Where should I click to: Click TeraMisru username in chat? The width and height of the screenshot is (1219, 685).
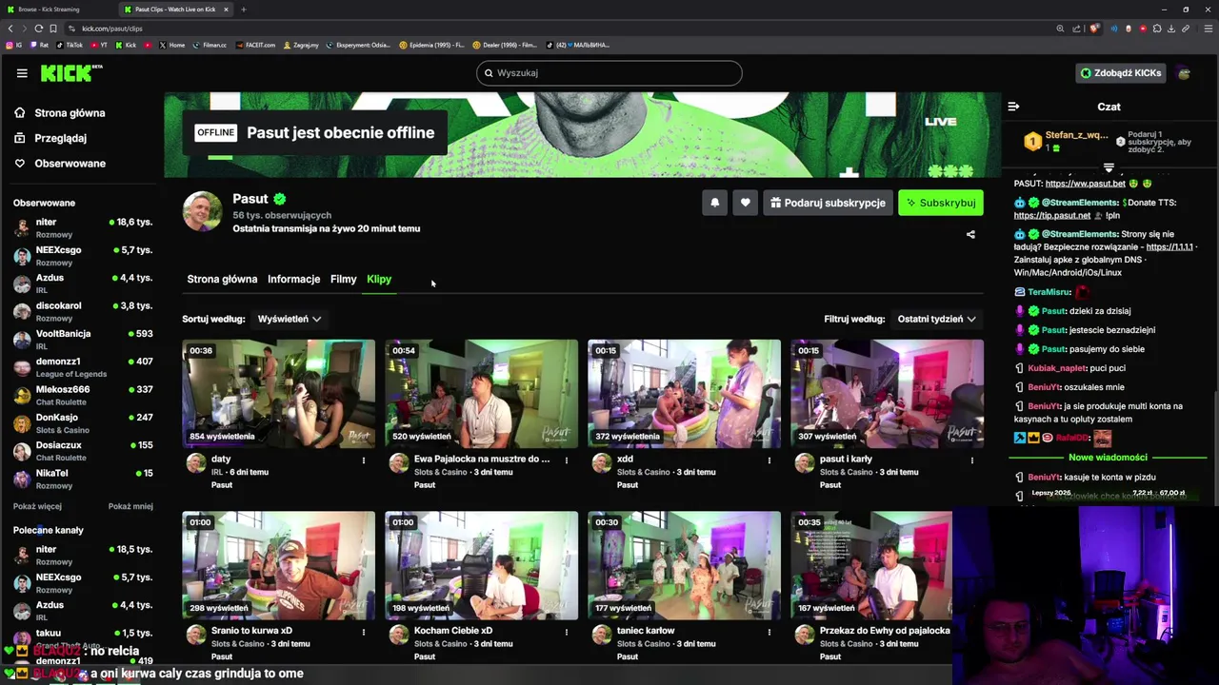point(1049,292)
